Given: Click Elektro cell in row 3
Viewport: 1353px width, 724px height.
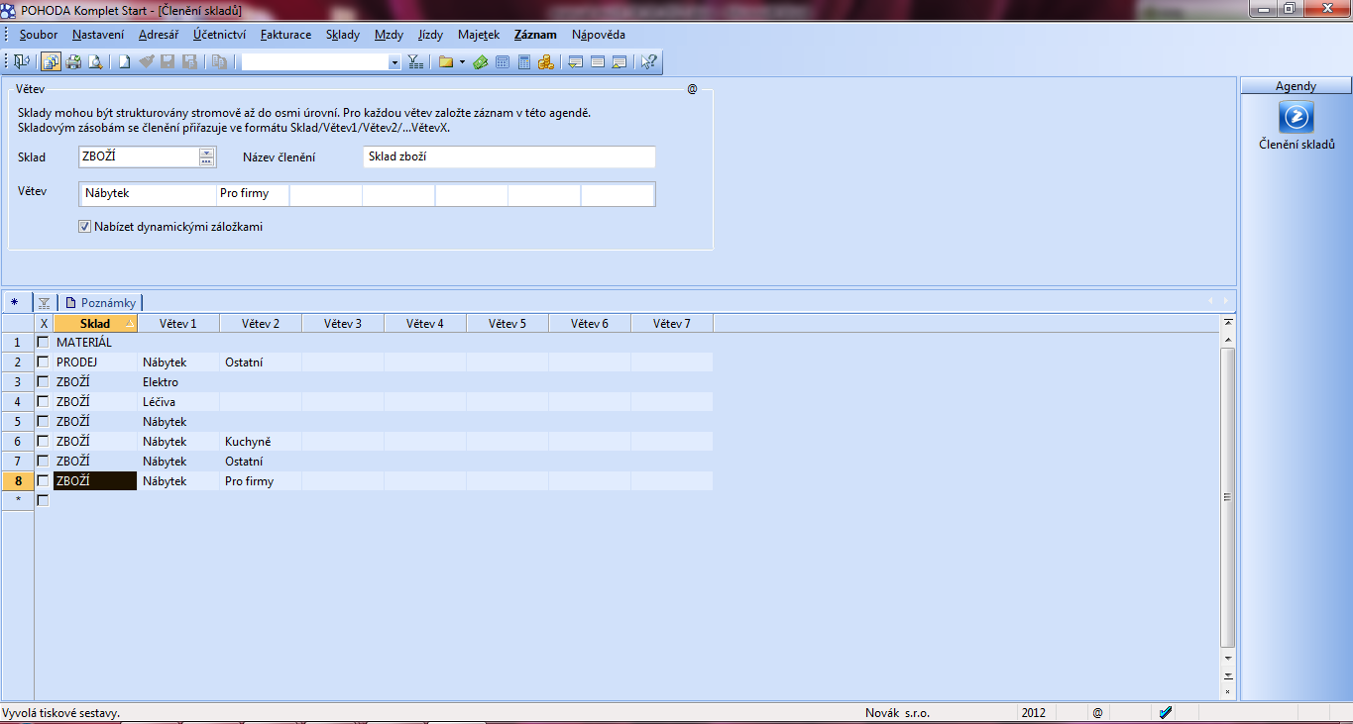Looking at the screenshot, I should coord(178,381).
